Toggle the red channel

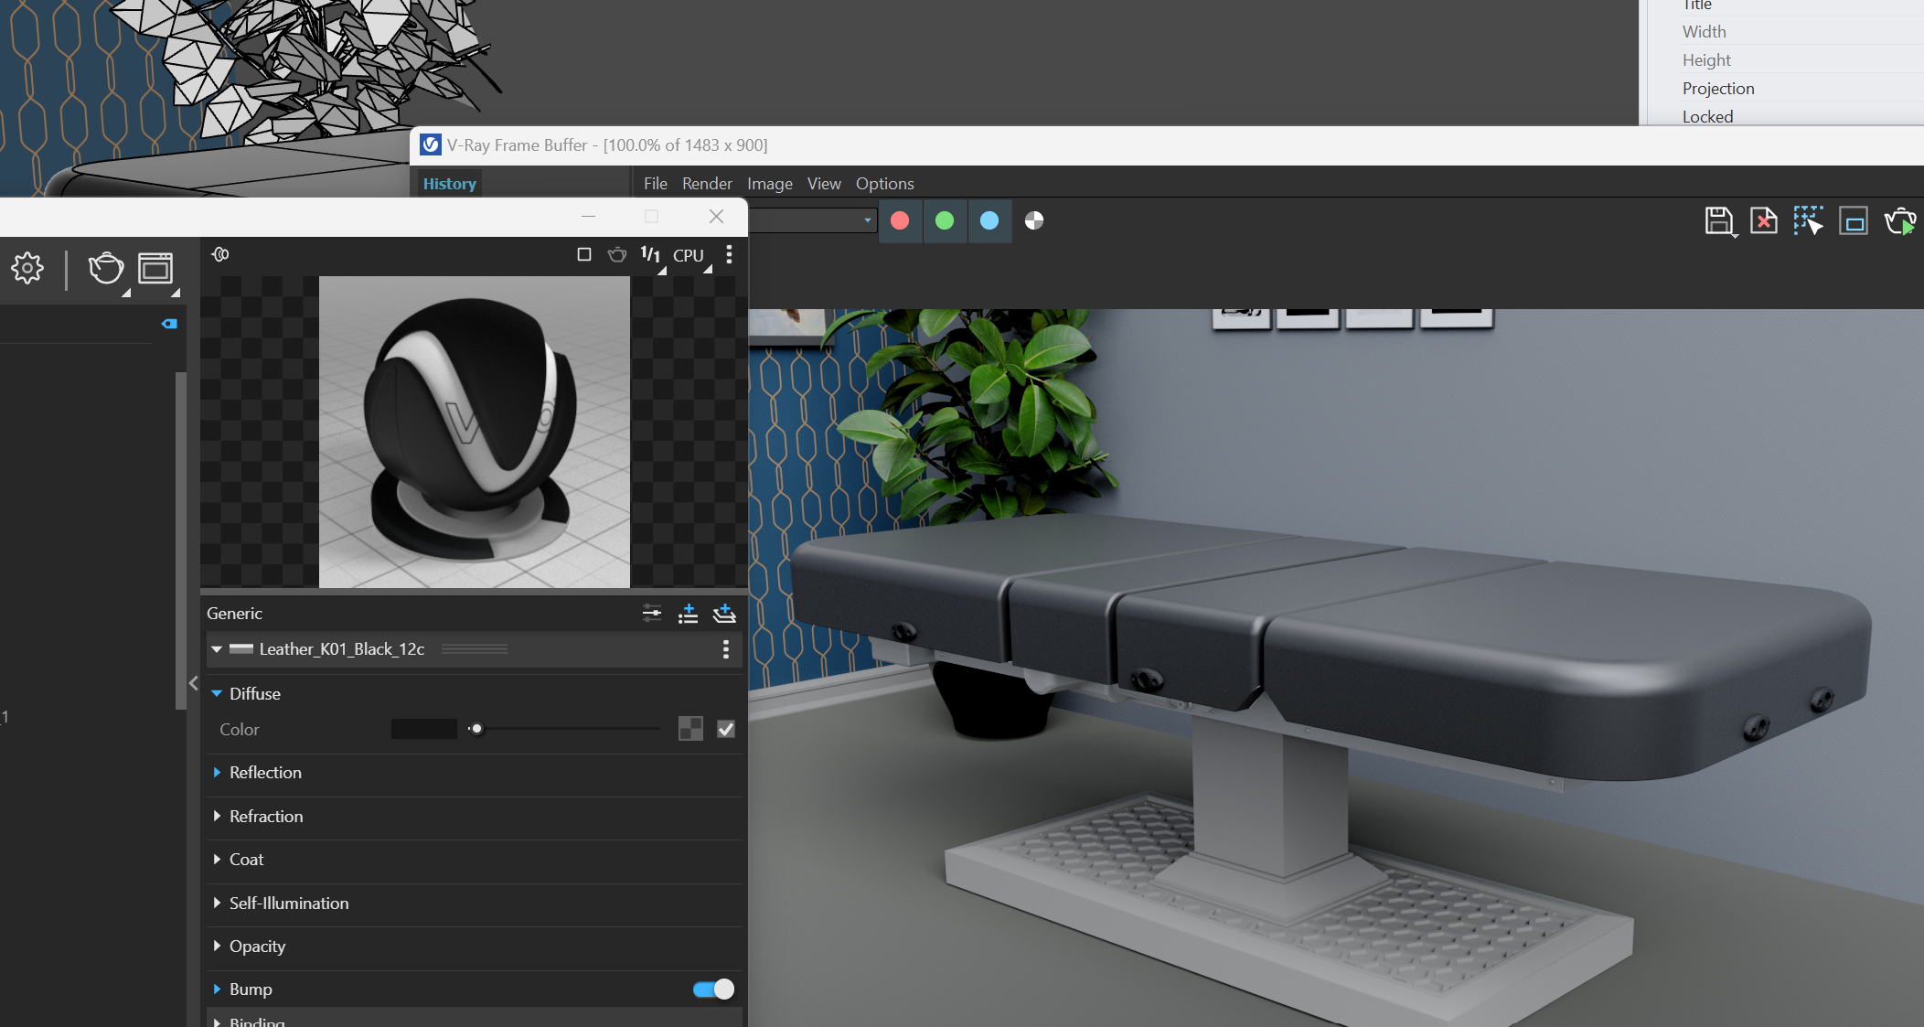[900, 220]
